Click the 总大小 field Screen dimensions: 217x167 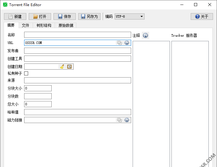[38, 104]
